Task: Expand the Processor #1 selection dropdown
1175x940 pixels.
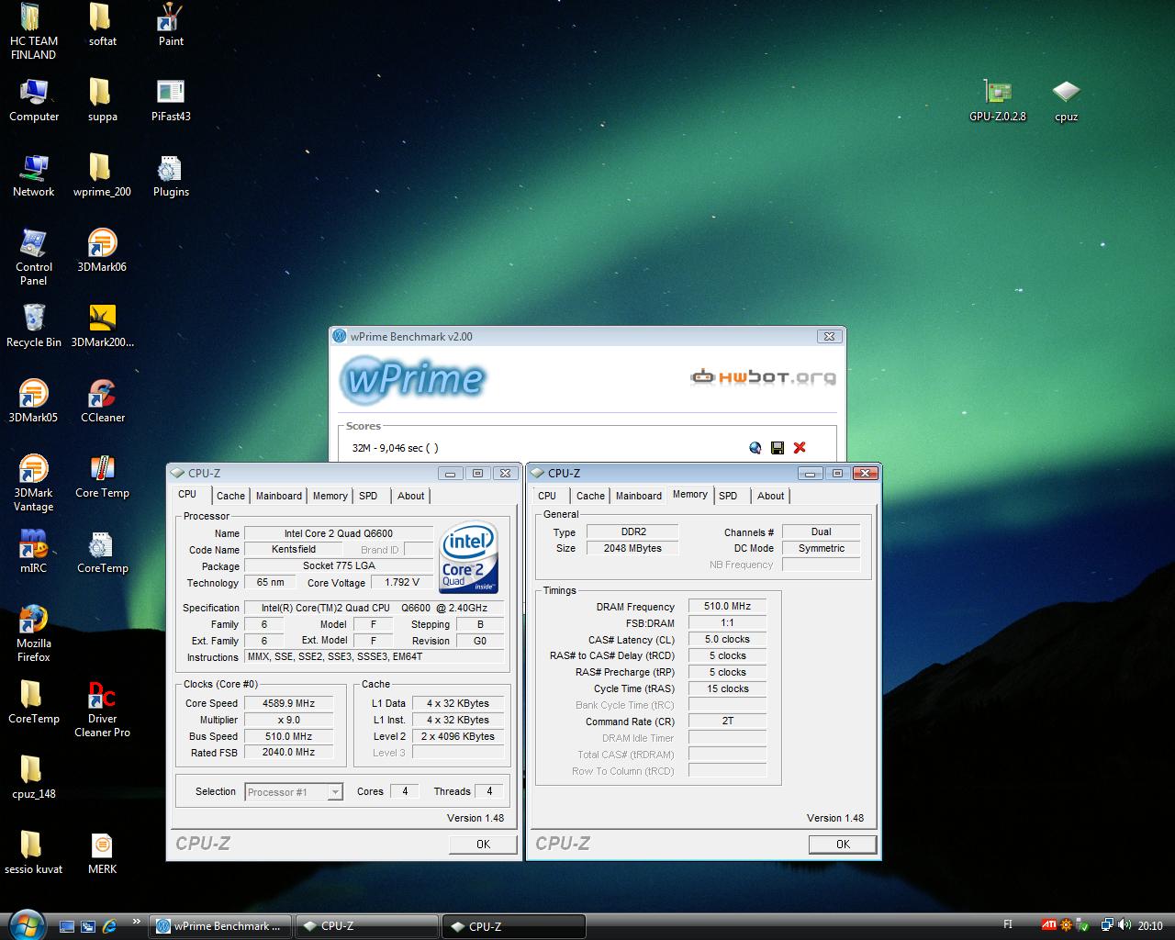Action: point(335,792)
